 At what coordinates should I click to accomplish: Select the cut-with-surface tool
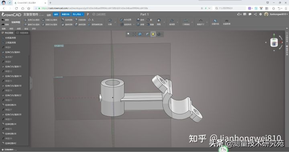pyautogui.click(x=95, y=24)
